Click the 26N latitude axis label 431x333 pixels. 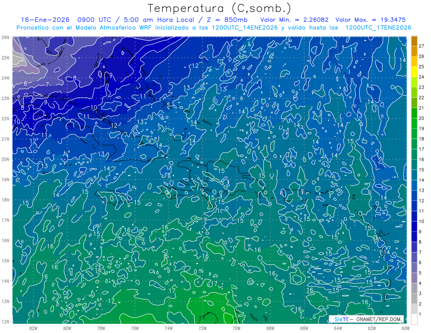tap(5, 37)
